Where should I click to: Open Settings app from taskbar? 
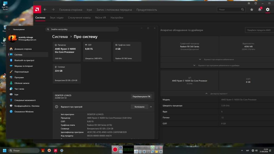pos(62,150)
